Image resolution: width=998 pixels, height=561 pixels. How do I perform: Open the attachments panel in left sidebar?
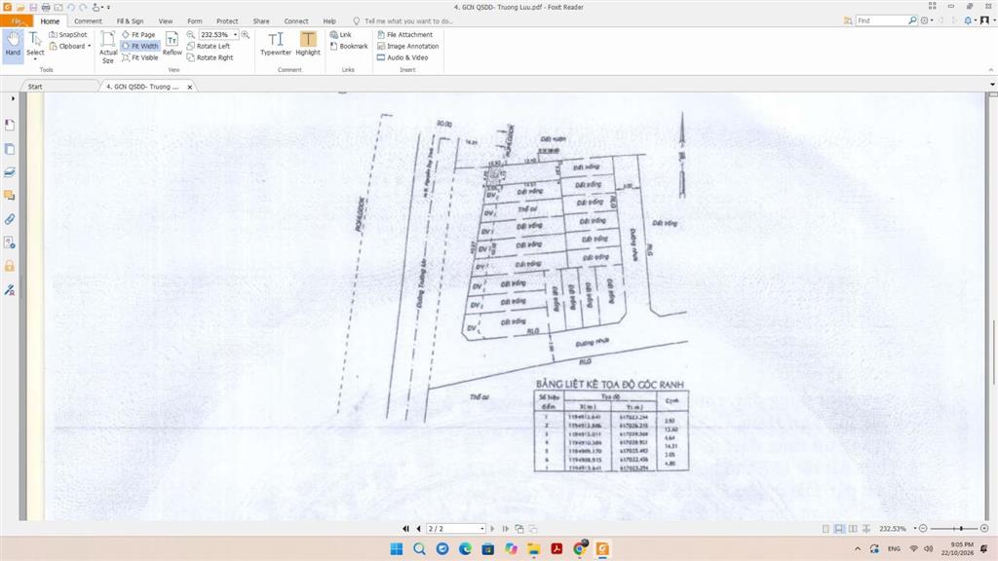(x=10, y=219)
